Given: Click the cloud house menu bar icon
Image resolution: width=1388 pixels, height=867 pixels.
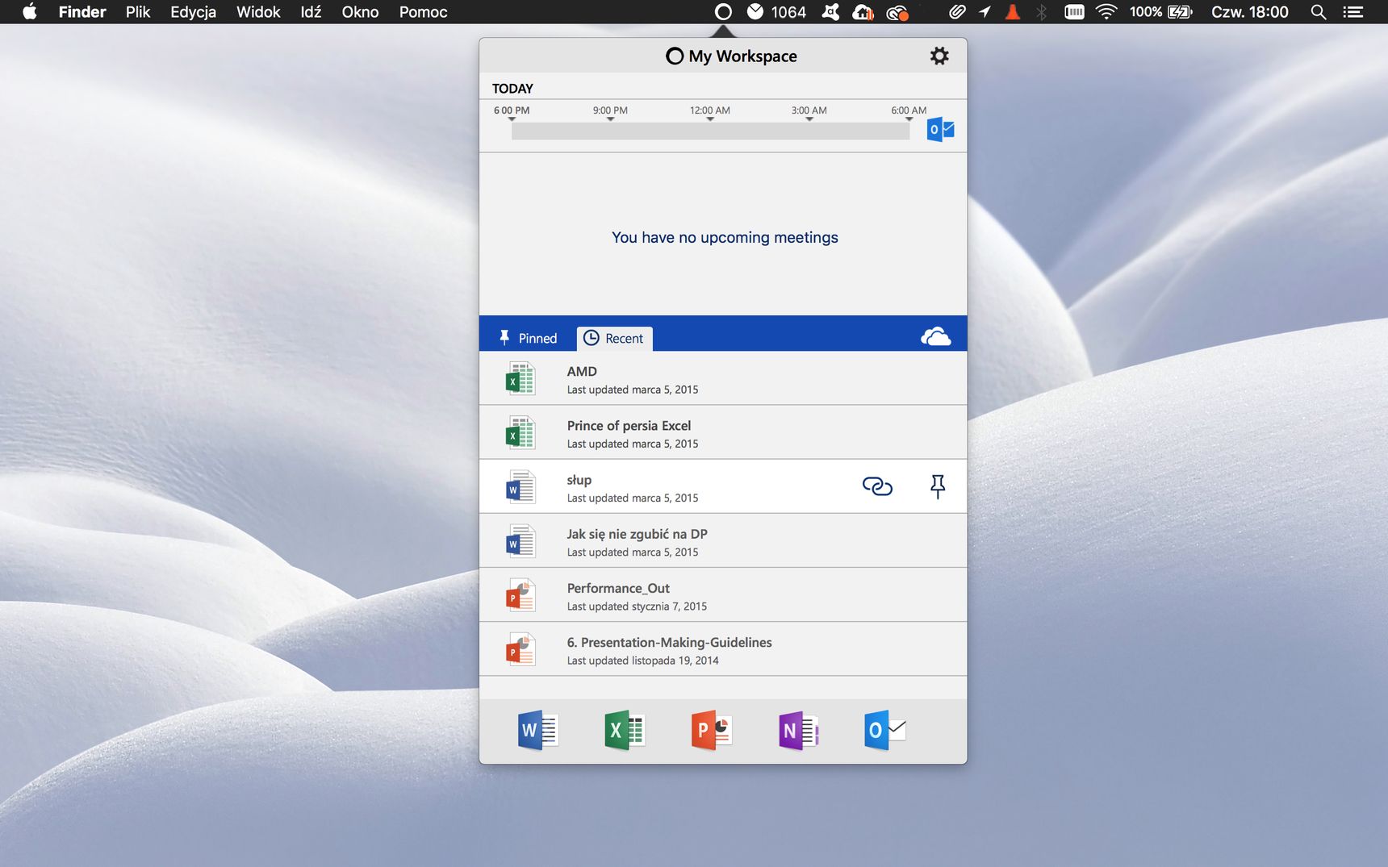Looking at the screenshot, I should pos(863,12).
